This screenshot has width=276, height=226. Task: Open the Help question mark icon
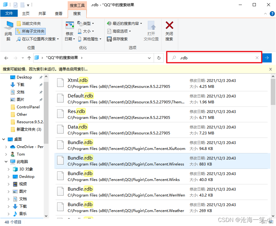(x=272, y=14)
